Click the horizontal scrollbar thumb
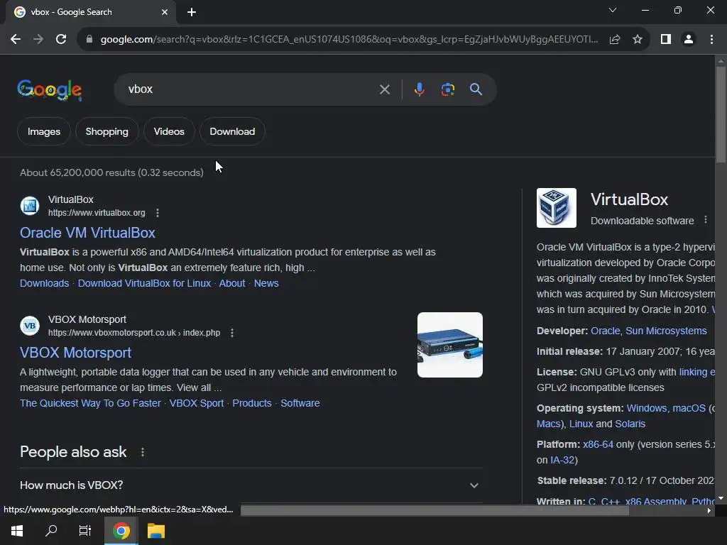The height and width of the screenshot is (545, 727). pos(434,510)
